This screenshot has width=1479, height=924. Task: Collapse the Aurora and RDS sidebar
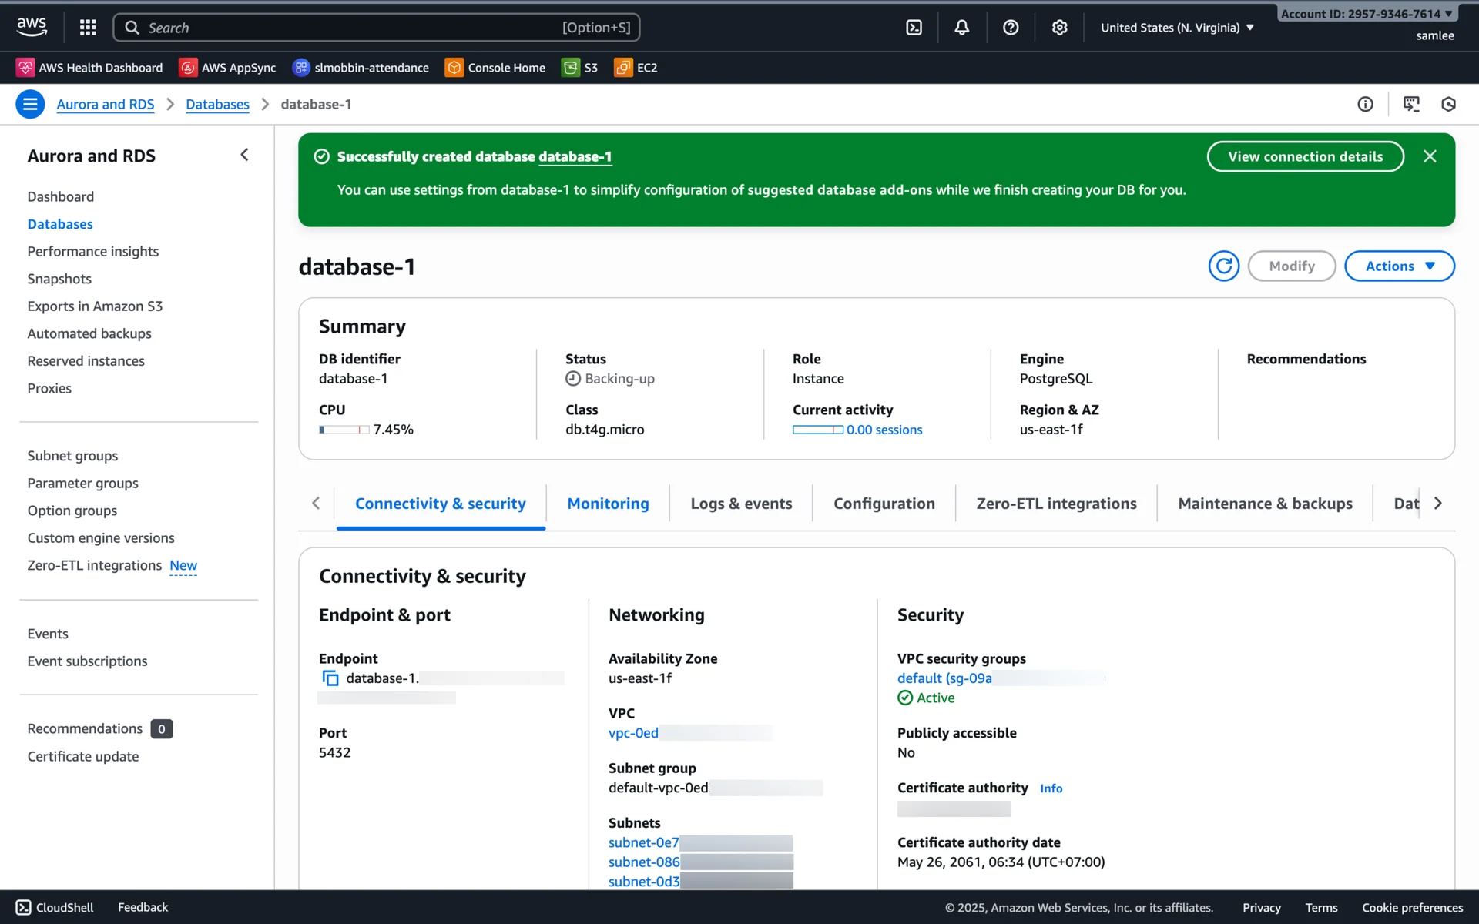pos(244,155)
